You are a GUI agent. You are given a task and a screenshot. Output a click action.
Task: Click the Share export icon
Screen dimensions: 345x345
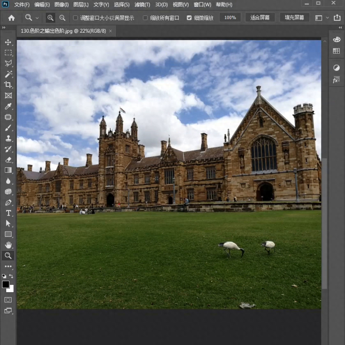(x=337, y=18)
